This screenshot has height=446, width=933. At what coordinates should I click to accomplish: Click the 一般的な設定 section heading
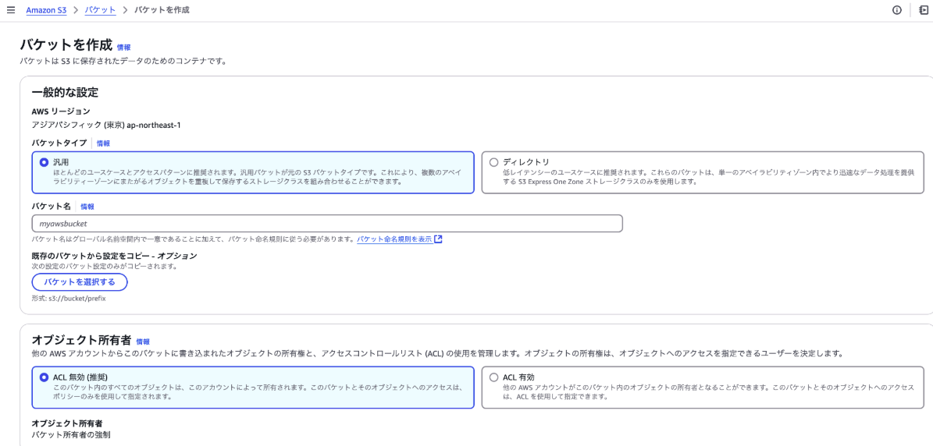(x=65, y=92)
